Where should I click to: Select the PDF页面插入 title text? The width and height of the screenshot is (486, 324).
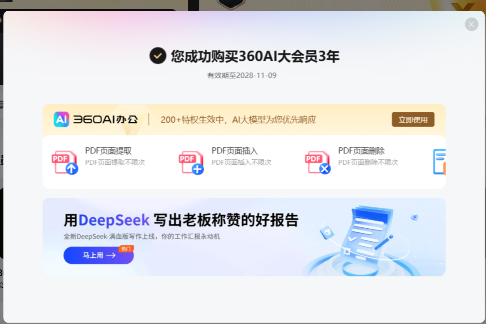(x=235, y=151)
